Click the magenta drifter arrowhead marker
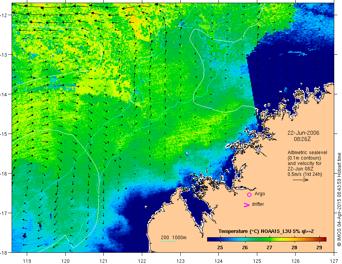342x264 pixels. [246, 205]
